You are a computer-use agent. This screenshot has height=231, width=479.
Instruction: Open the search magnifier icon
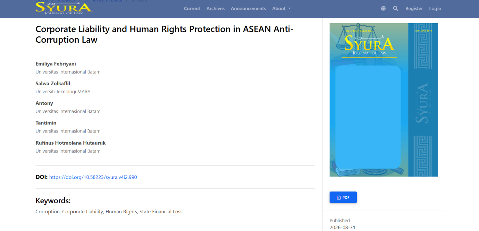pyautogui.click(x=395, y=8)
